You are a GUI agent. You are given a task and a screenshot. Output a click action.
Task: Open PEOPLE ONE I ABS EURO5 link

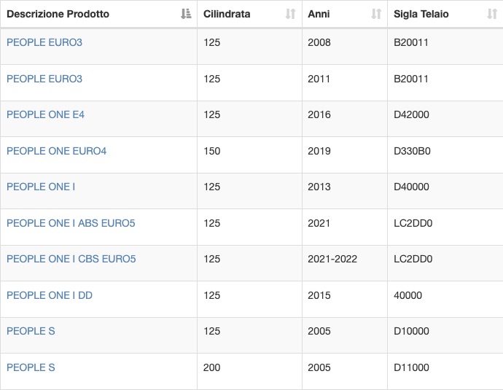click(71, 223)
